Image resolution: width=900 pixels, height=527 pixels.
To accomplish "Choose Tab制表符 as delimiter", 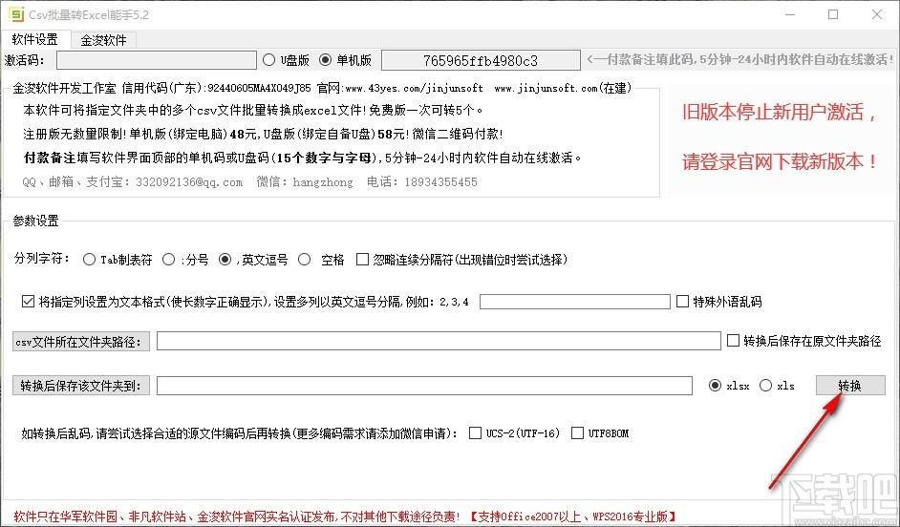I will (x=89, y=260).
